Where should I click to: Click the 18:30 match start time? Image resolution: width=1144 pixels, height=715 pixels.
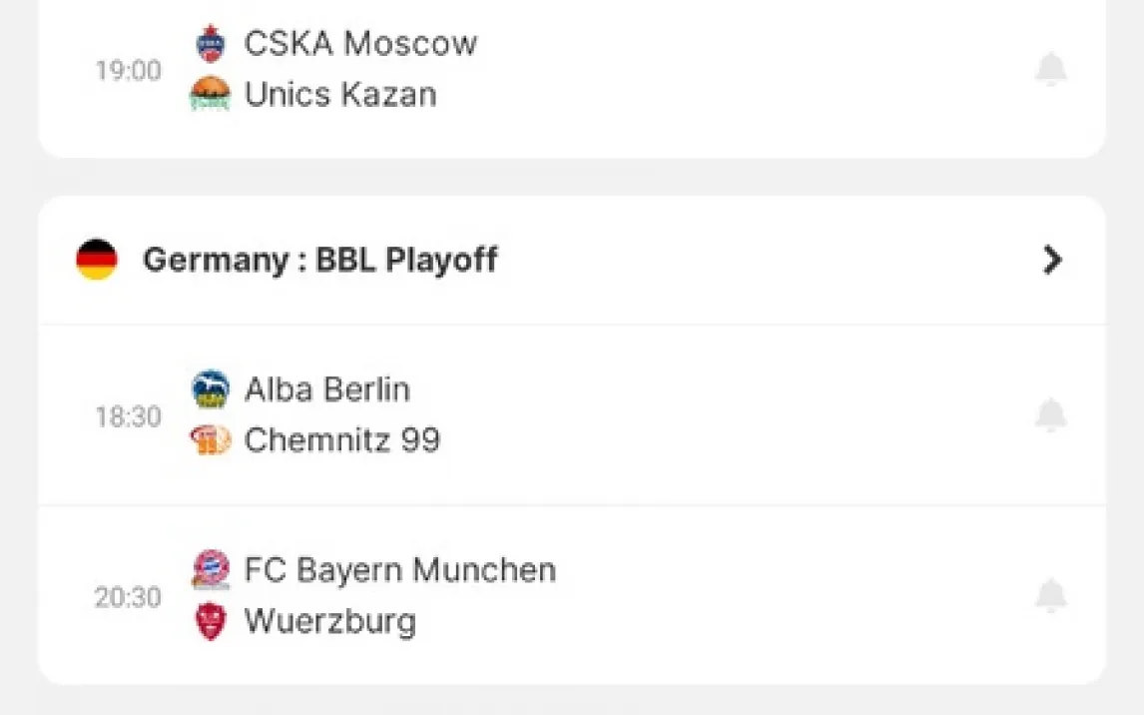point(128,416)
